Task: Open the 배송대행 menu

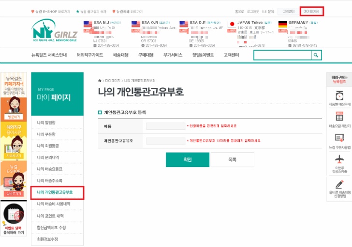Action: [x=121, y=55]
